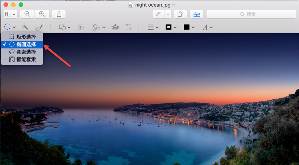Choose 矩形选择 from the selection menu
This screenshot has height=165, width=299.
pos(22,37)
